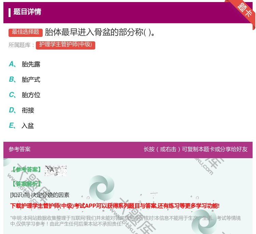The width and height of the screenshot is (256, 234).
Task: Click the 参考答案 section header
Action: click(19, 149)
